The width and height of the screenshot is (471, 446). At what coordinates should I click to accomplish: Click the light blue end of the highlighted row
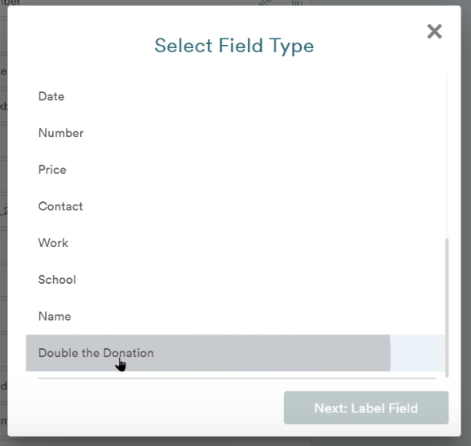pyautogui.click(x=417, y=353)
